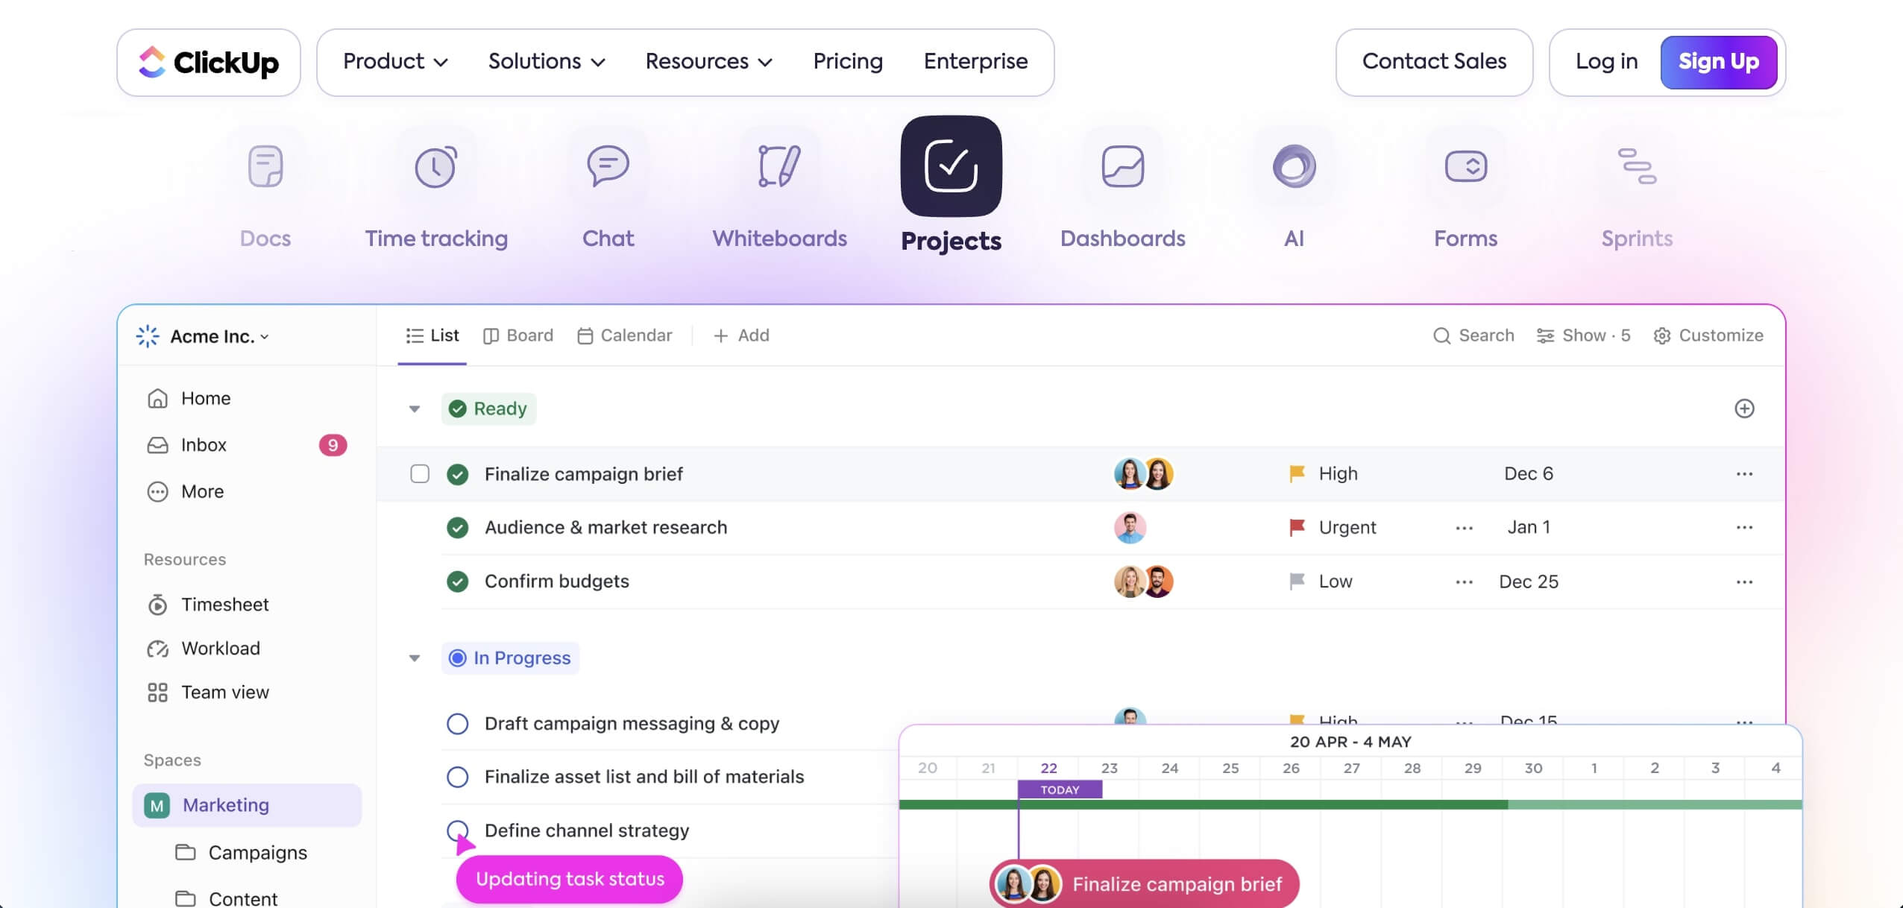
Task: Open the Workload sidebar item
Action: click(x=220, y=648)
